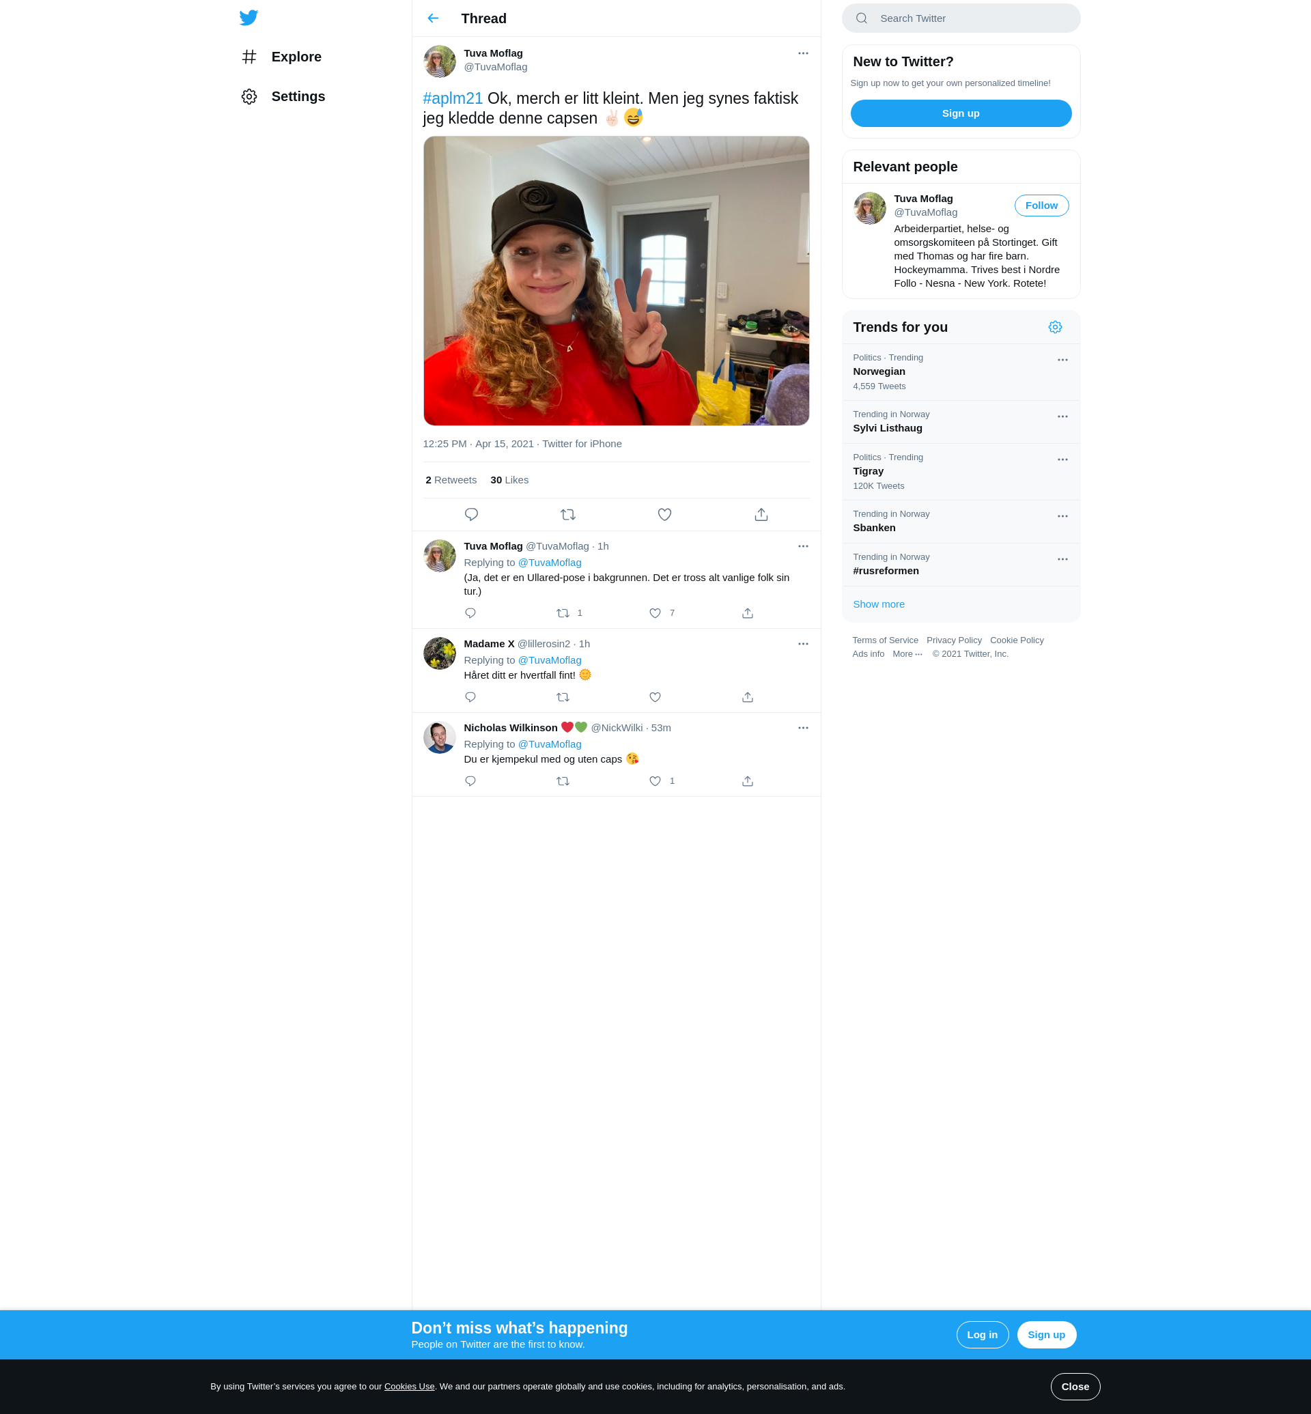
Task: Open Nicholas Wilkinson's profile avatar
Action: pos(439,737)
